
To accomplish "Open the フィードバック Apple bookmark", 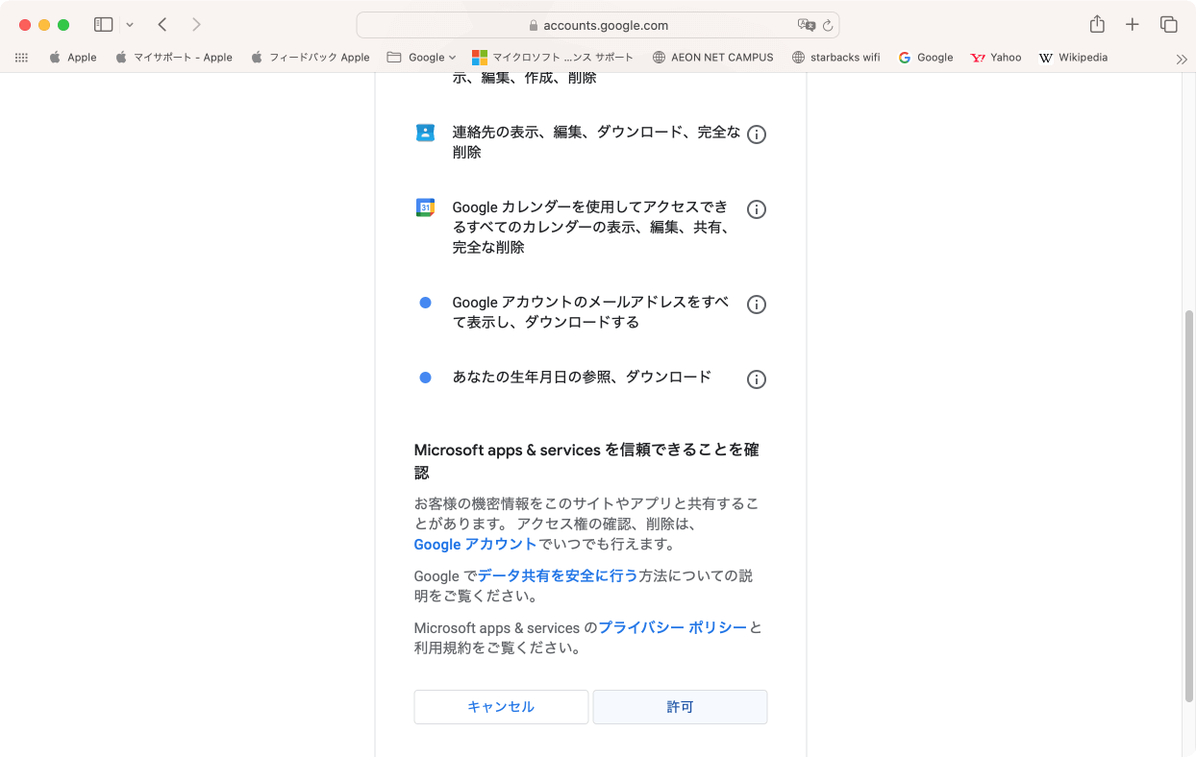I will pyautogui.click(x=311, y=58).
